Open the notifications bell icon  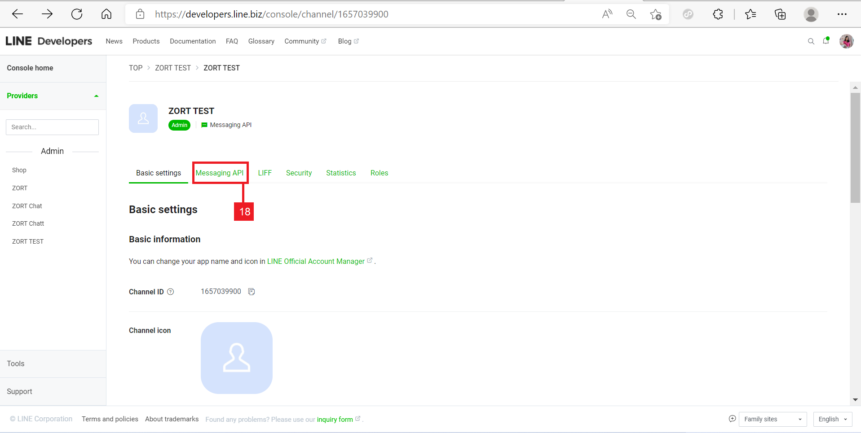[826, 41]
